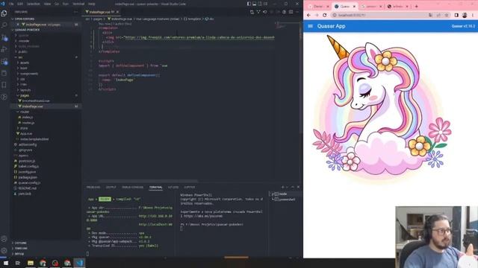
Task: Switch to the Quasar tab in Chrome
Action: tap(345, 6)
